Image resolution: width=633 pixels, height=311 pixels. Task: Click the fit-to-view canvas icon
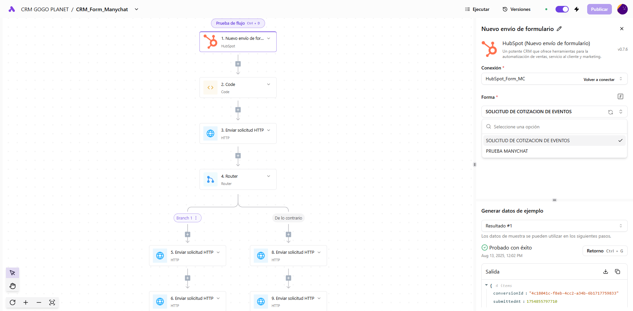click(x=52, y=302)
